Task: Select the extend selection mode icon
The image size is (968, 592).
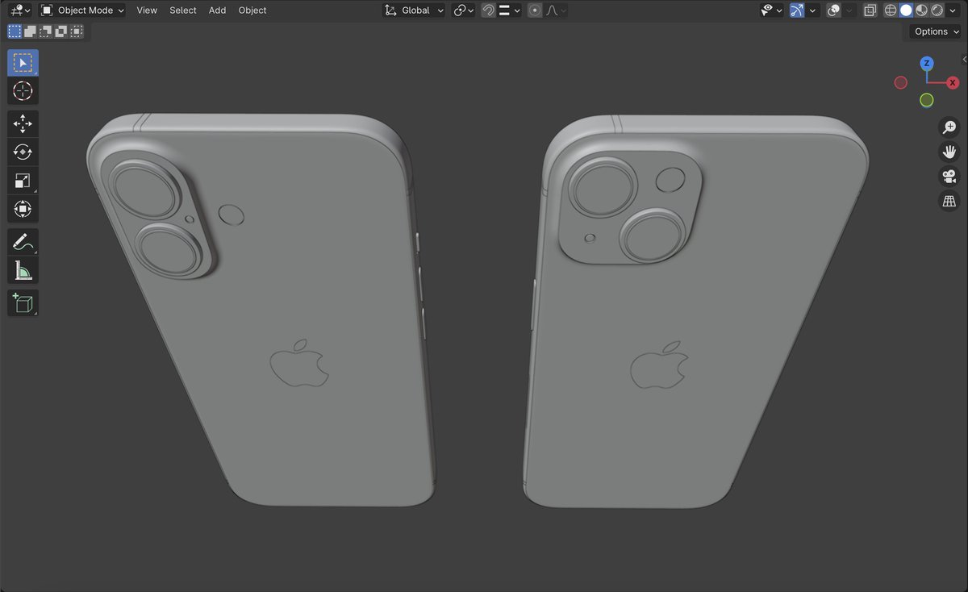Action: coord(30,31)
